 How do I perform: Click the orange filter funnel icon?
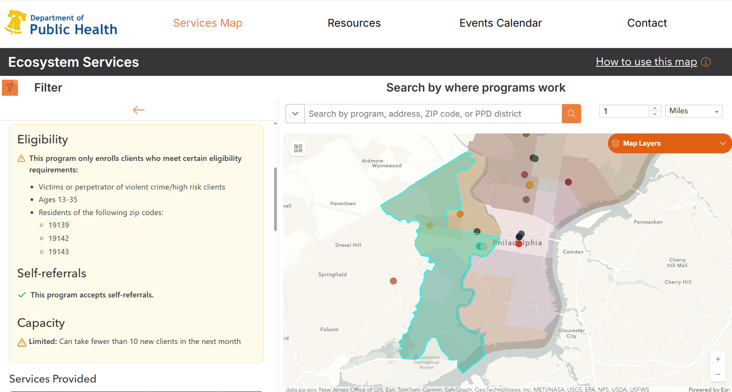[10, 88]
